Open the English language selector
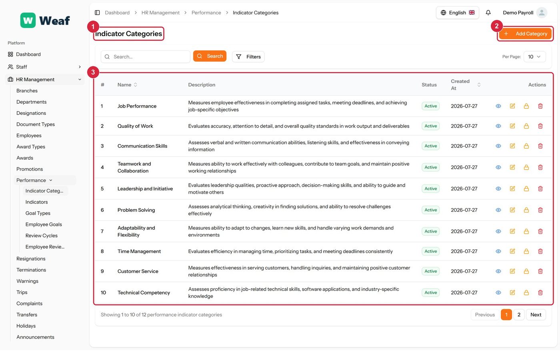The image size is (560, 351). (457, 13)
